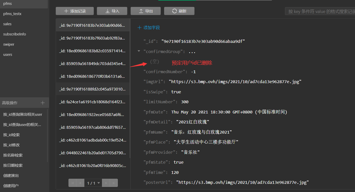Image resolution: width=355 pixels, height=192 pixels.
Task: Click the 添加字段 link
Action: click(149, 28)
